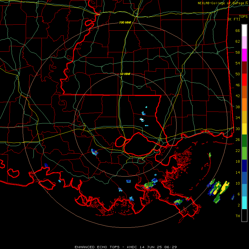Viewport: 249px width, 249px height.
Task: Click the Enhanced Echo Tops KHDC caption
Action: coord(126,247)
